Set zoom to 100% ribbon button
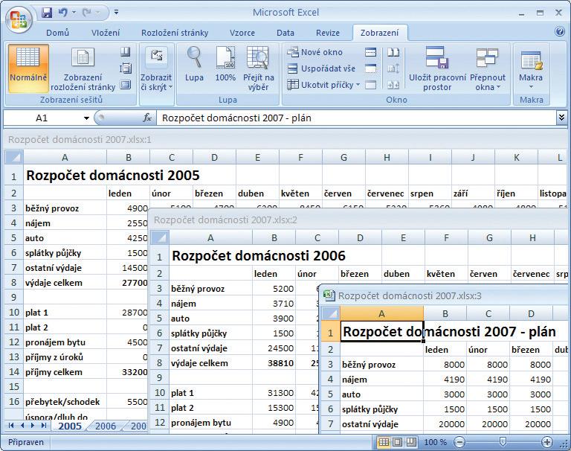Screen dimensions: 571x451 (225, 63)
